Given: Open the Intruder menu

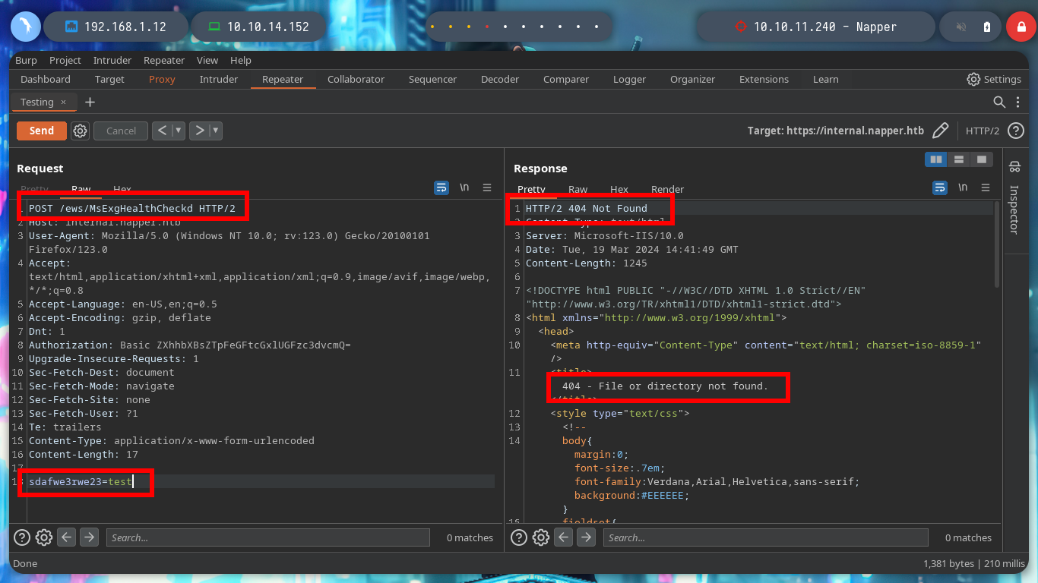Looking at the screenshot, I should [x=112, y=60].
